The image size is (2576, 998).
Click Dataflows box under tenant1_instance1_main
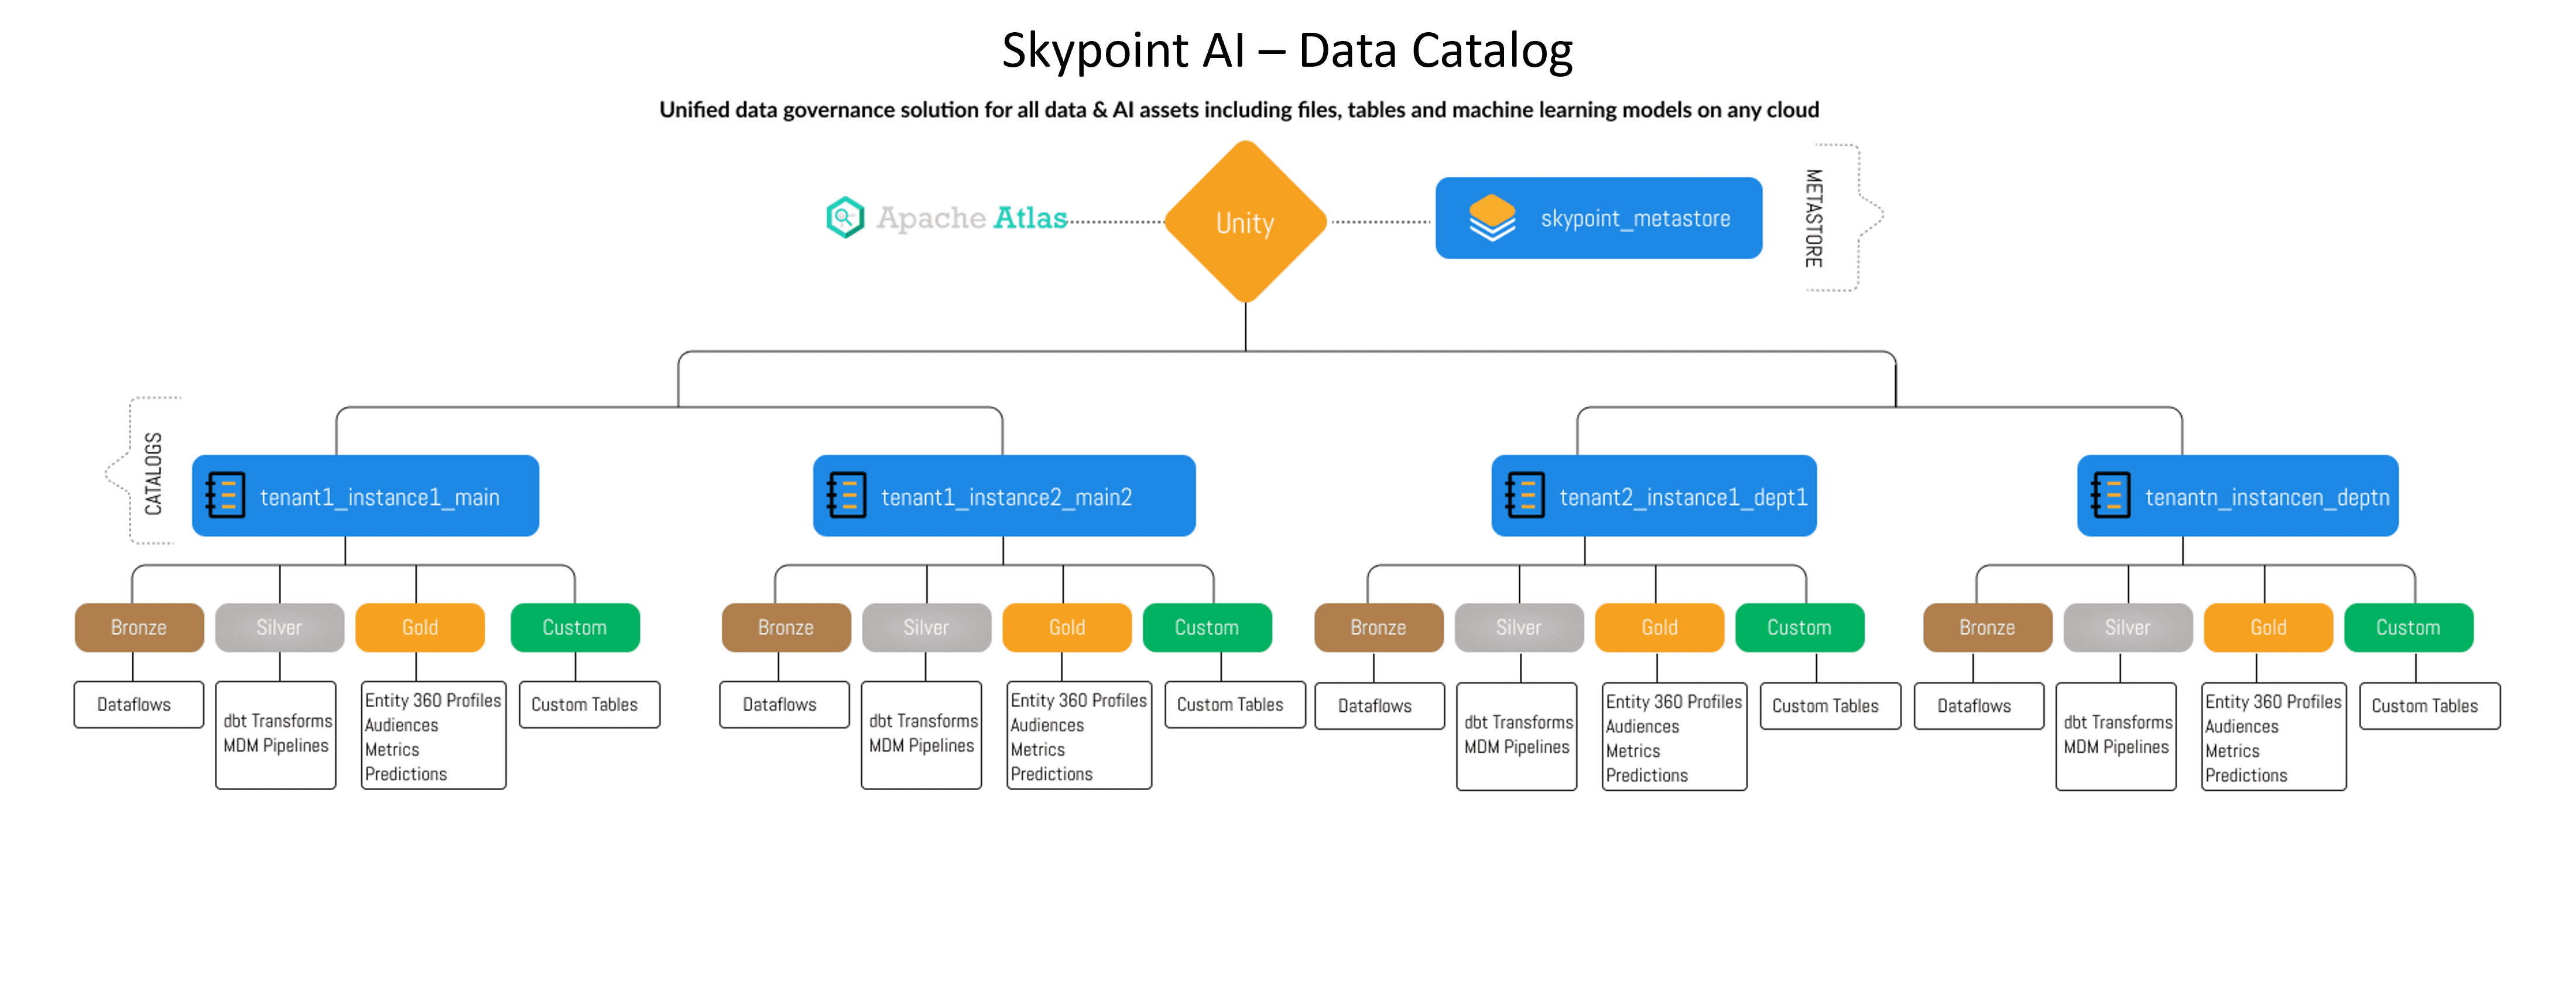pyautogui.click(x=139, y=704)
